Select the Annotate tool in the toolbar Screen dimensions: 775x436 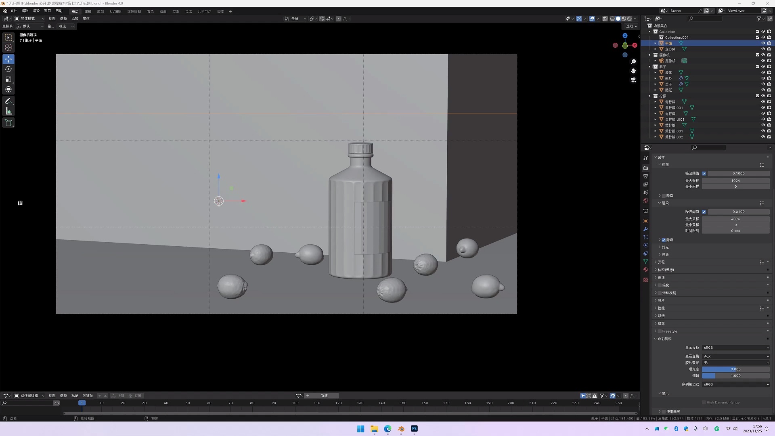coord(8,101)
